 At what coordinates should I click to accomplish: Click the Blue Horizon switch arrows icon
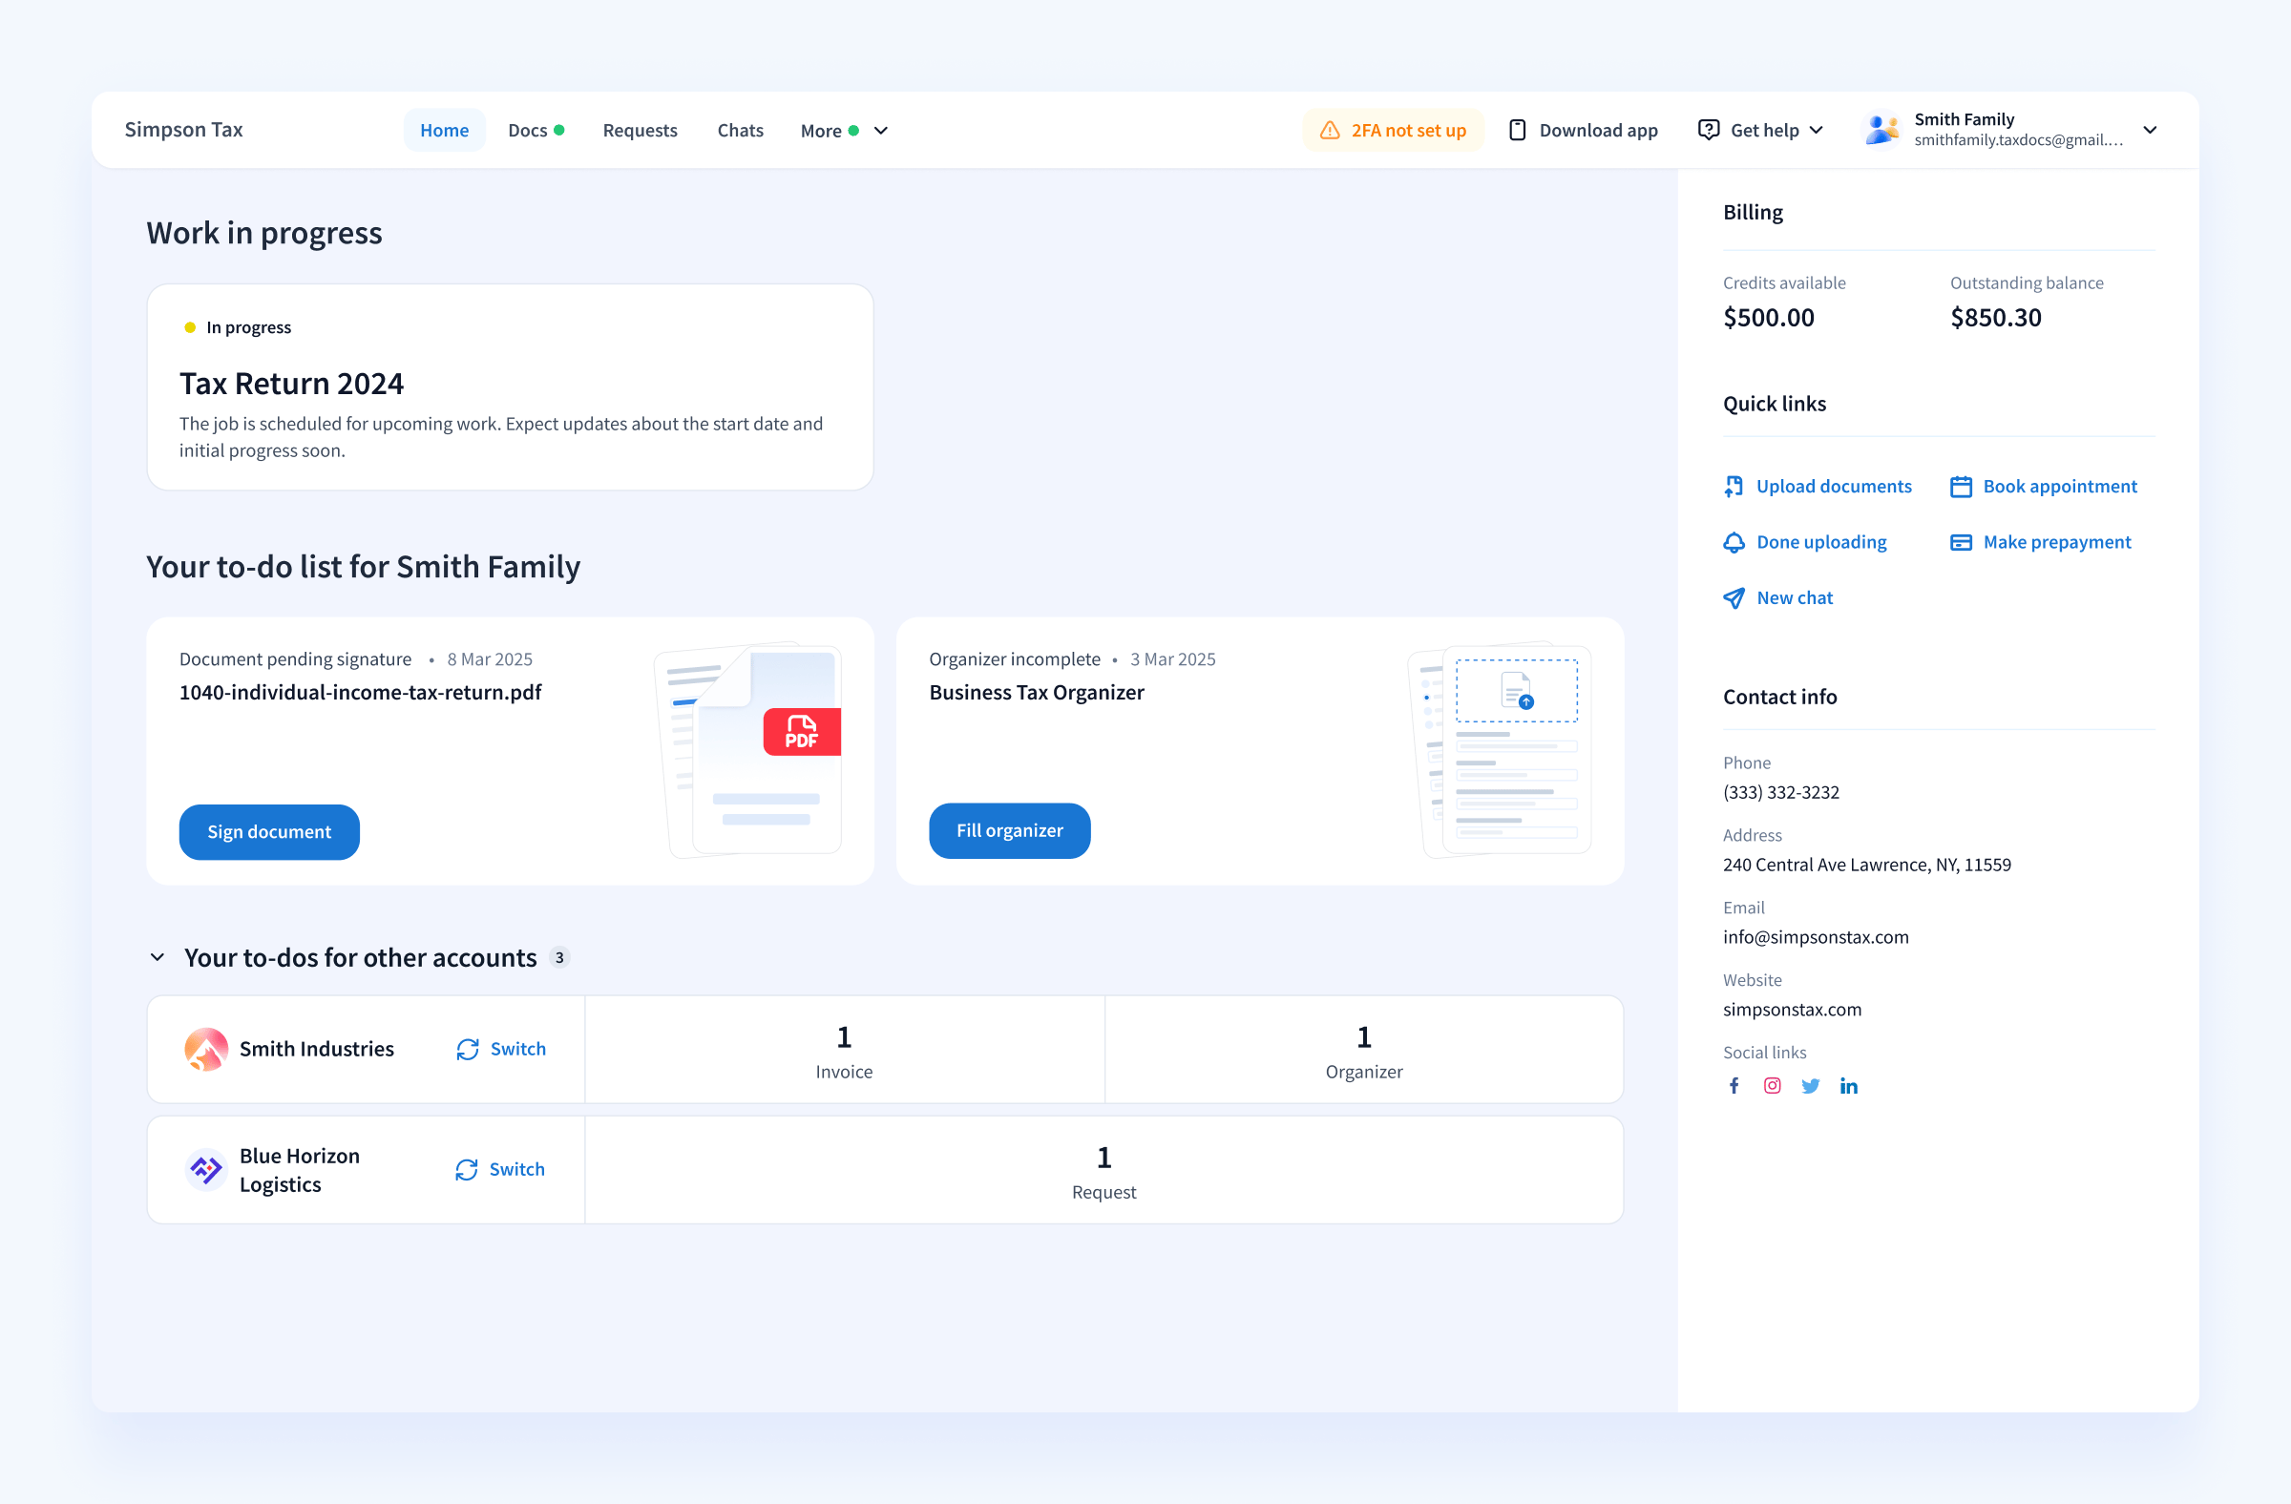[467, 1170]
